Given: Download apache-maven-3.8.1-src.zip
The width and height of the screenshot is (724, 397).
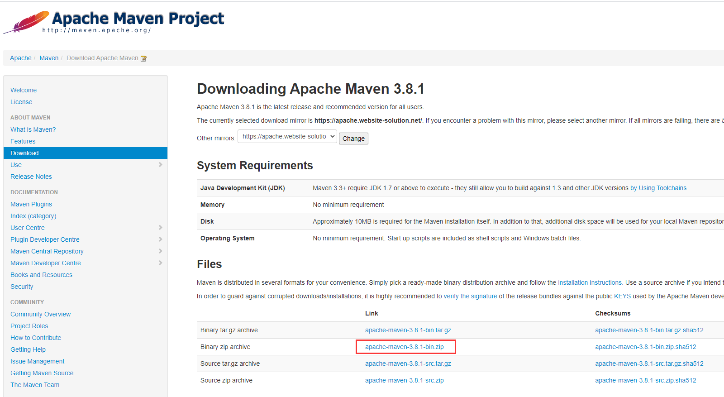Looking at the screenshot, I should (405, 380).
